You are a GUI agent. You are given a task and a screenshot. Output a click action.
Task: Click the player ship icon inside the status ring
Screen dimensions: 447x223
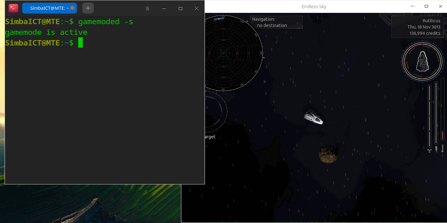point(422,61)
